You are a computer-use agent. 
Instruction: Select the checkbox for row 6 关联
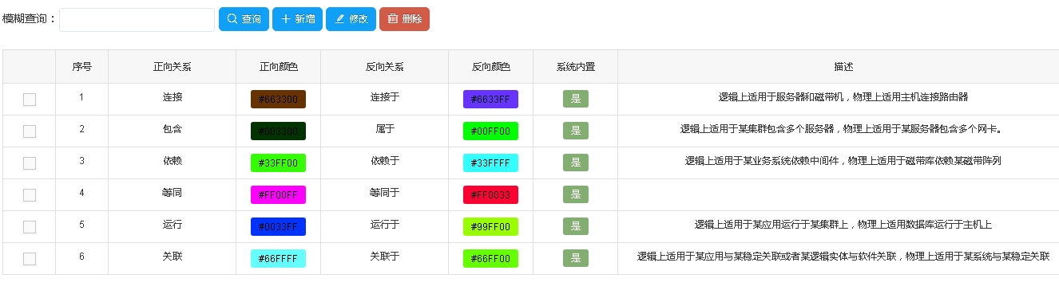[x=30, y=259]
